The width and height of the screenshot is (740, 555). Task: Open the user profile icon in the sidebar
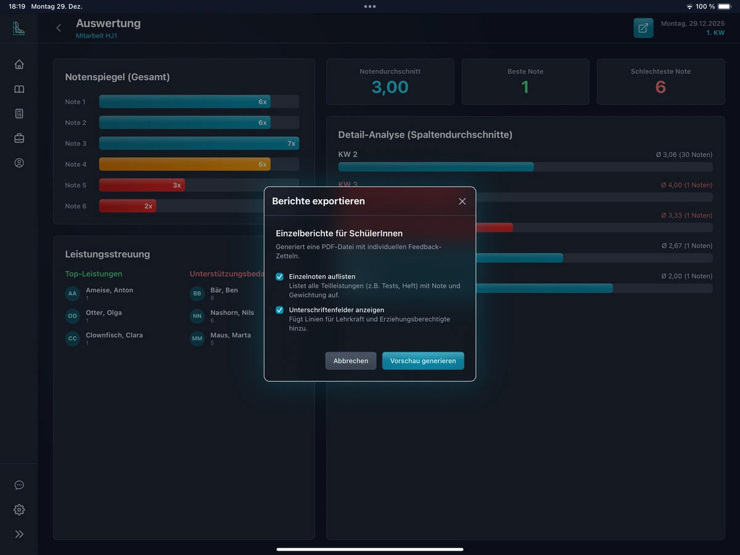[19, 163]
